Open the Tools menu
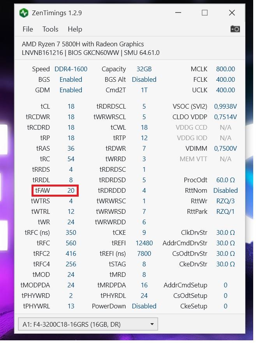The height and width of the screenshot is (345, 268). click(50, 29)
